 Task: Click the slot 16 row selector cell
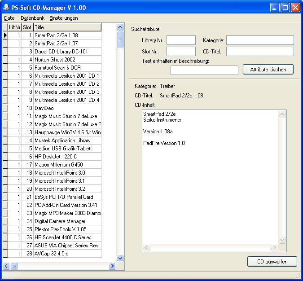coord(5,157)
